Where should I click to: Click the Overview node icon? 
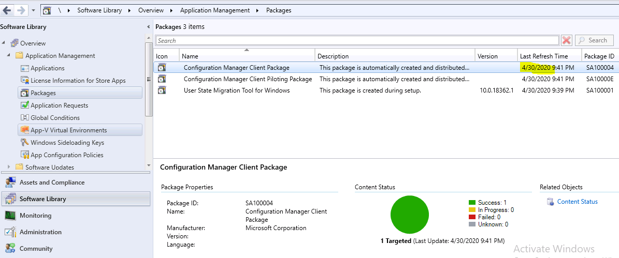click(x=14, y=43)
